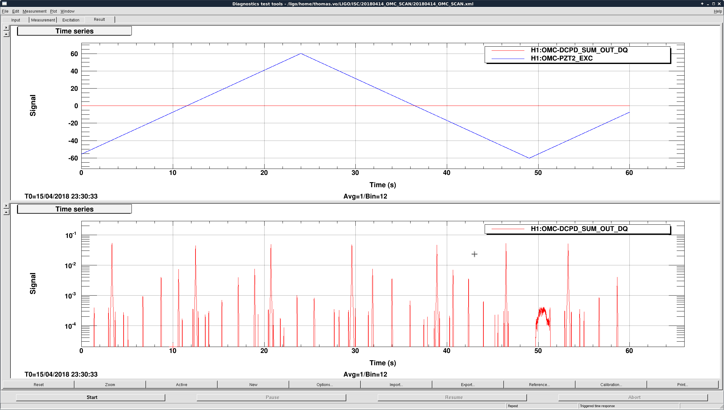Open the Window menu
Screen dimensions: 724x410
pos(67,11)
